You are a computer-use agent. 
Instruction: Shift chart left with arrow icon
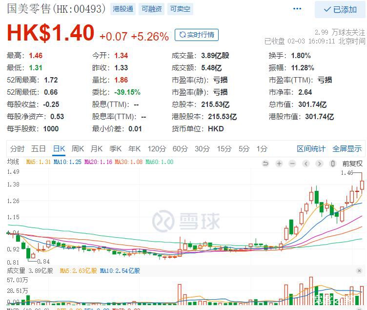[306, 164]
